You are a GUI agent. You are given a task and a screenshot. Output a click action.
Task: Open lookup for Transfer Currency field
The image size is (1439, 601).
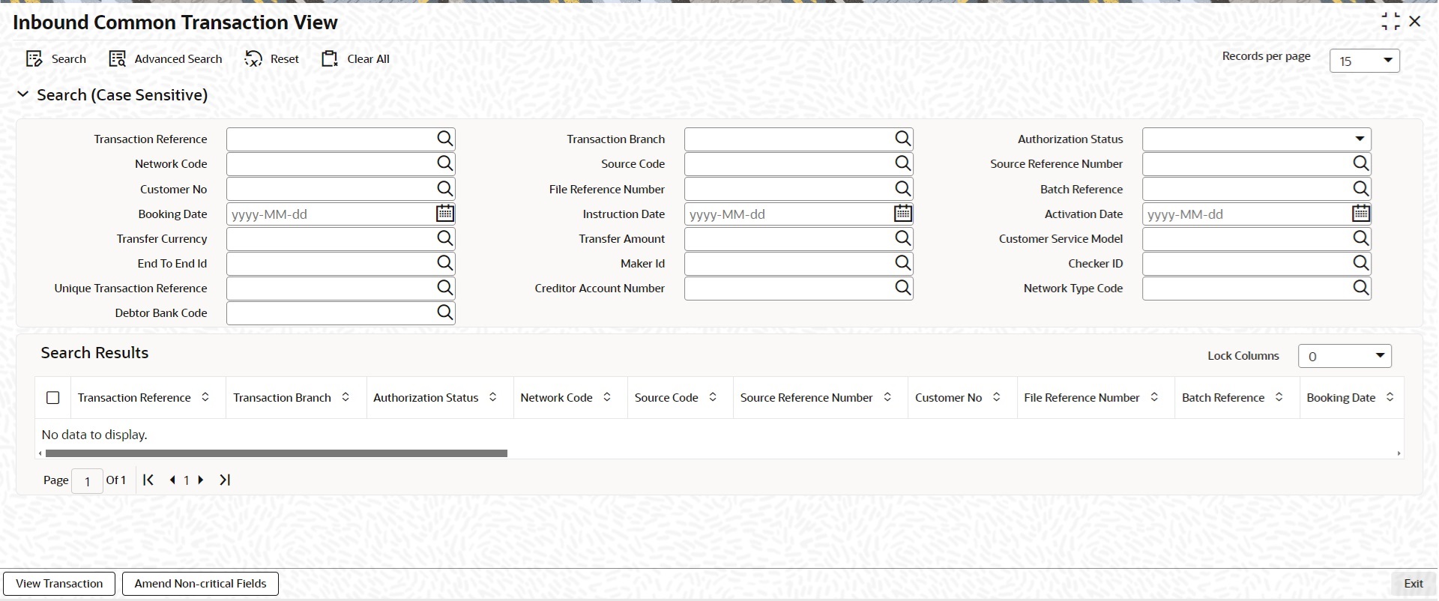click(x=445, y=238)
